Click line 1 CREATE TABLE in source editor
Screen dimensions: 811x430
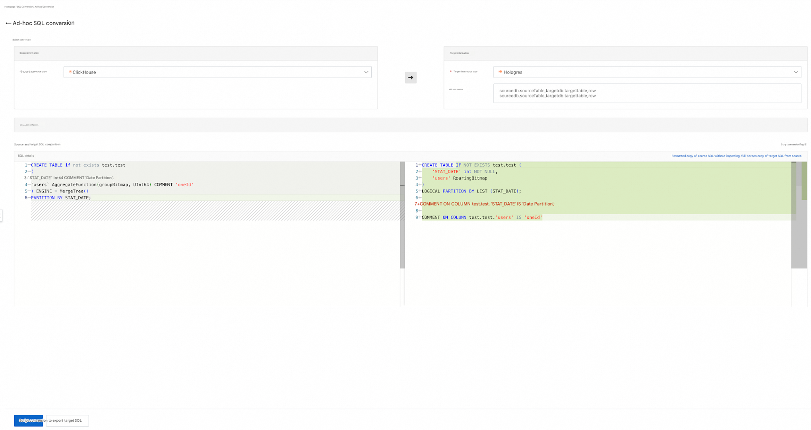[47, 165]
